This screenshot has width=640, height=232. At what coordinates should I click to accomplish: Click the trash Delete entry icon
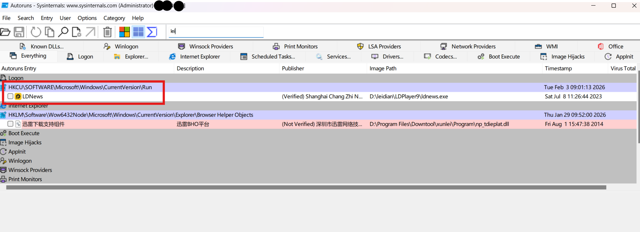coord(107,32)
